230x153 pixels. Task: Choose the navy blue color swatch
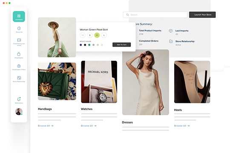tap(80, 45)
